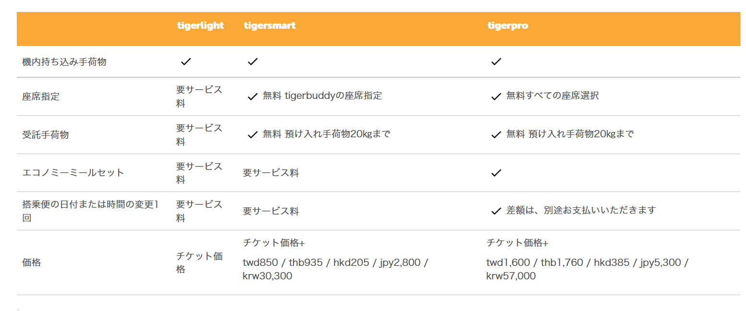Click tigerpro checkmark for 預け入れ手荷物20kg
Image resolution: width=746 pixels, height=311 pixels.
[x=496, y=135]
